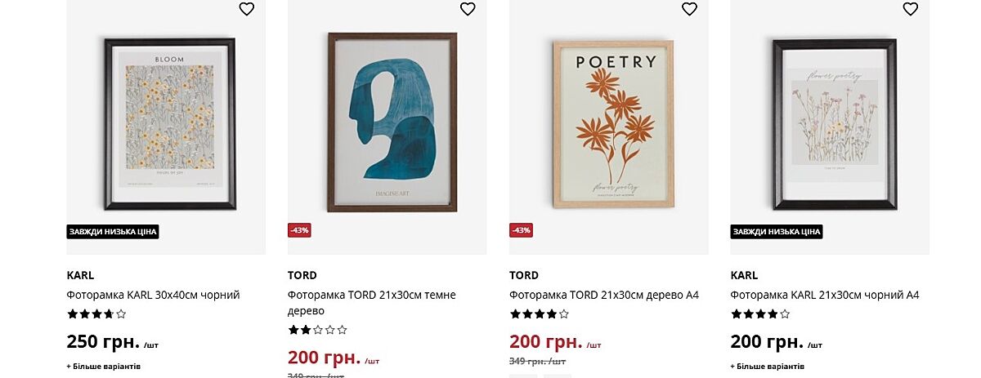This screenshot has width=981, height=378.
Task: Click star rating of KARL 30x40 frame
Action: (96, 314)
